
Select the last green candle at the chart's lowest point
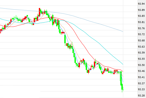[123, 89]
